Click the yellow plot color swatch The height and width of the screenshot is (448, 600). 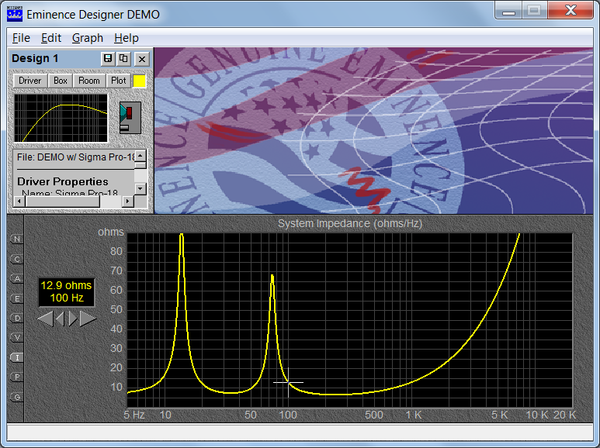pyautogui.click(x=139, y=81)
